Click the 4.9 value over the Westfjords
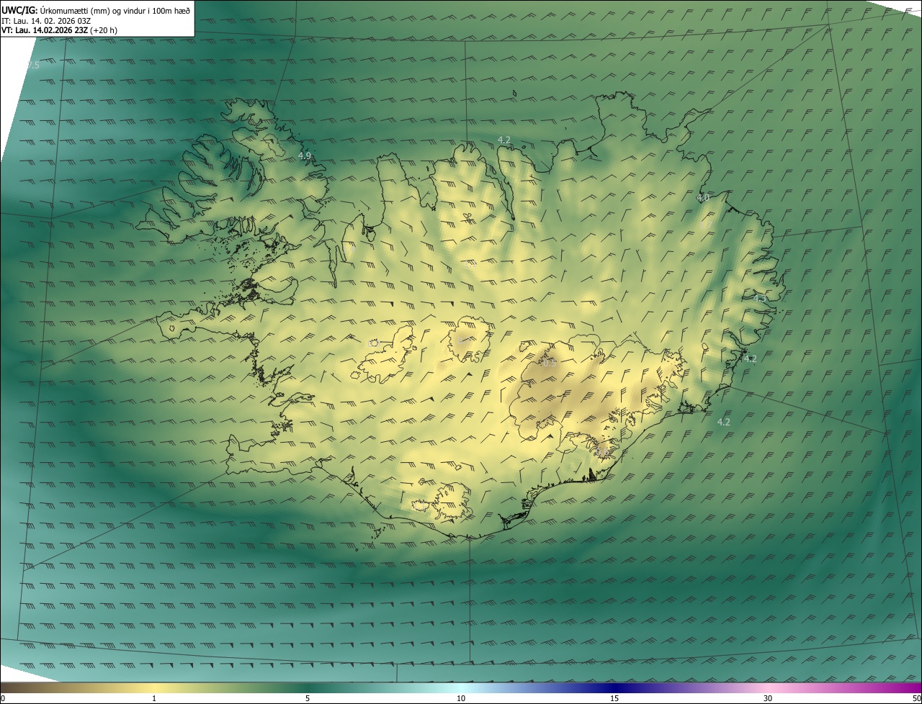This screenshot has height=704, width=922. [305, 155]
